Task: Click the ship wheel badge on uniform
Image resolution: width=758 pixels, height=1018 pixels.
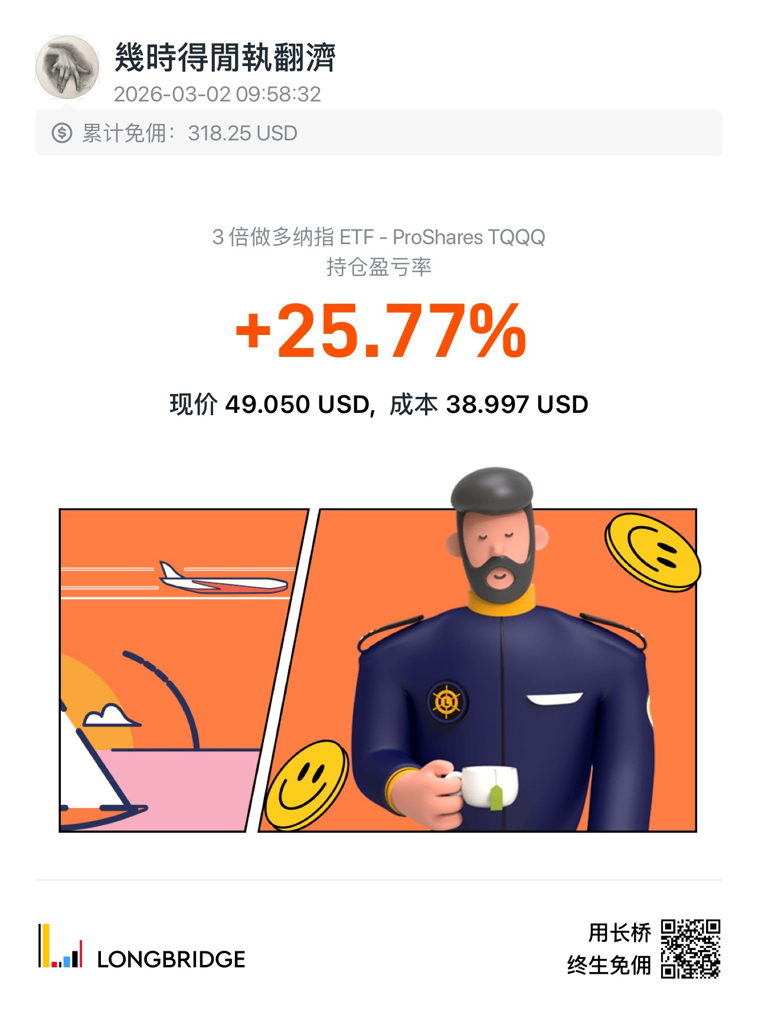Action: pyautogui.click(x=447, y=701)
